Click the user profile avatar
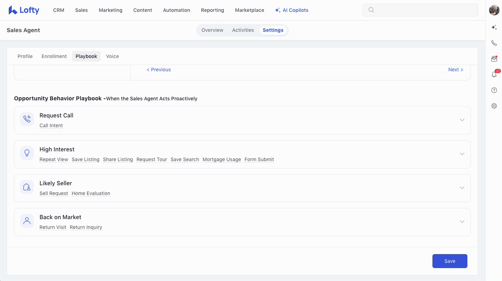 (494, 10)
